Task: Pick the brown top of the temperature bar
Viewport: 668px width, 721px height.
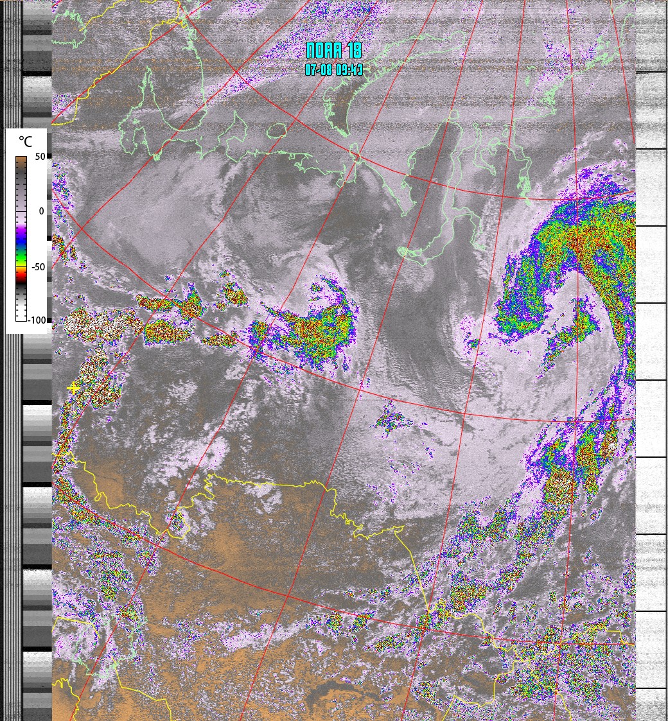Action: pyautogui.click(x=21, y=161)
